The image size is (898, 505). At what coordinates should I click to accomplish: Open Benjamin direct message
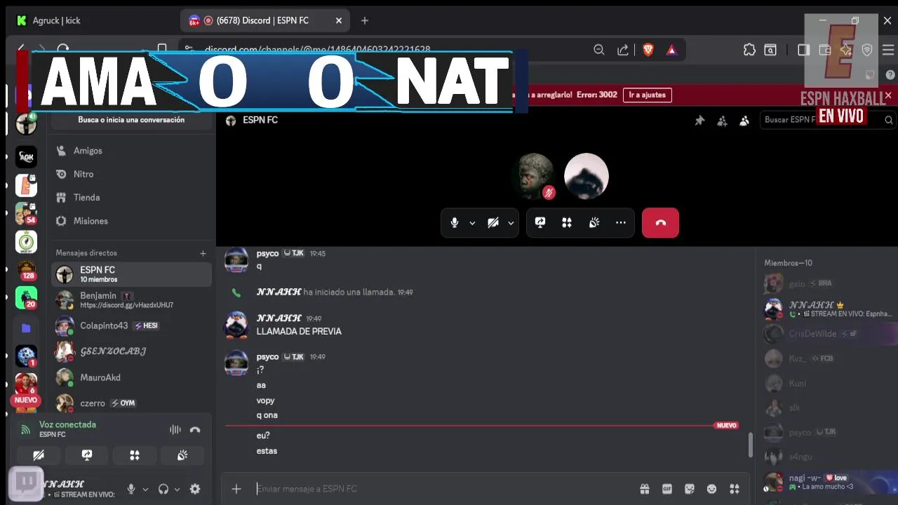[x=131, y=300]
